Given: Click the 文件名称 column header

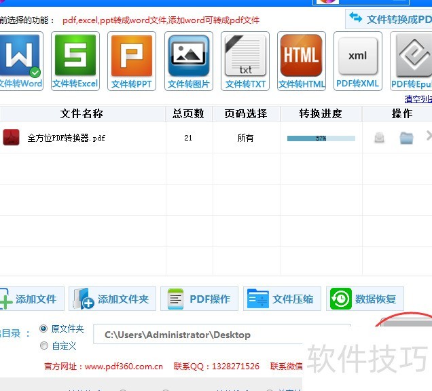Looking at the screenshot, I should click(82, 113).
